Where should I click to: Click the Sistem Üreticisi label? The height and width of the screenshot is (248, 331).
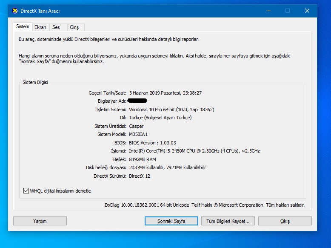(x=110, y=126)
